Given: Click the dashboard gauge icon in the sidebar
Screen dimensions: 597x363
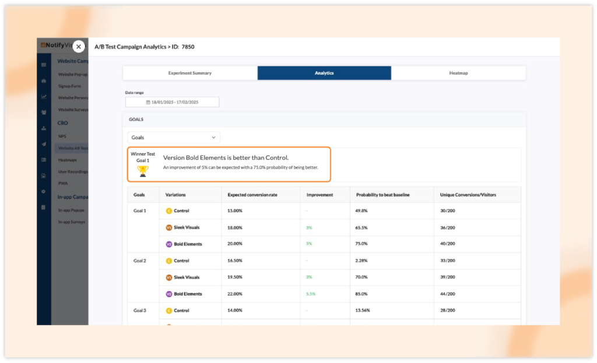Looking at the screenshot, I should pyautogui.click(x=44, y=80).
